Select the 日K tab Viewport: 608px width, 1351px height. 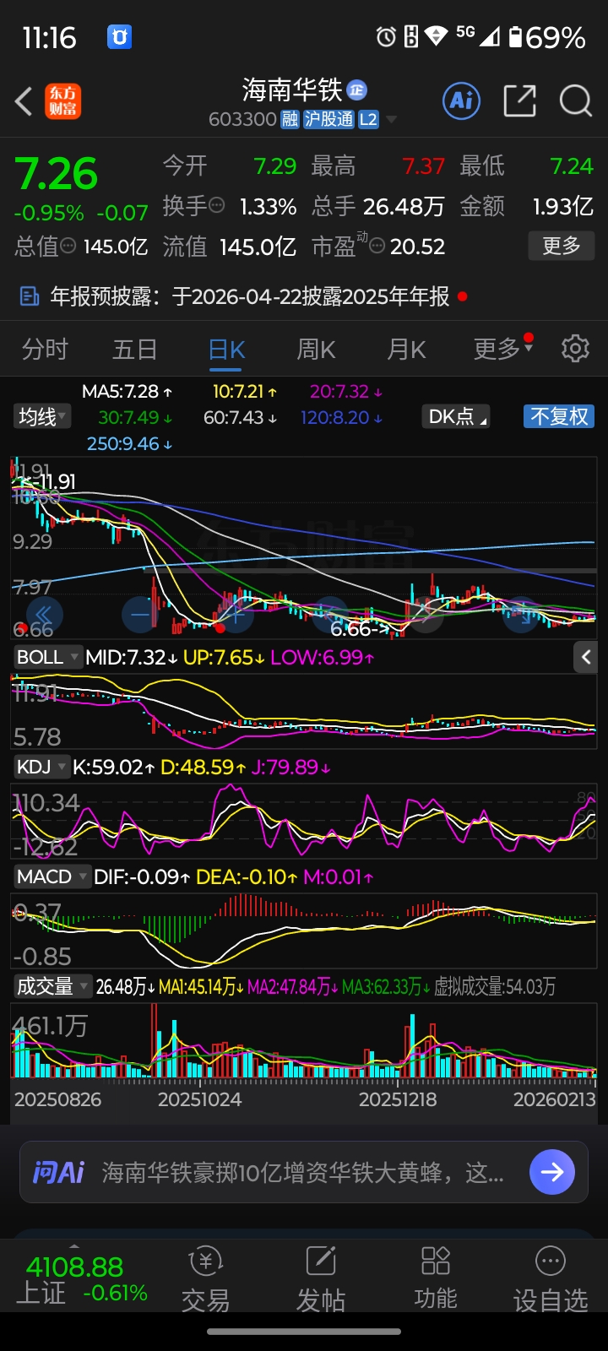226,349
